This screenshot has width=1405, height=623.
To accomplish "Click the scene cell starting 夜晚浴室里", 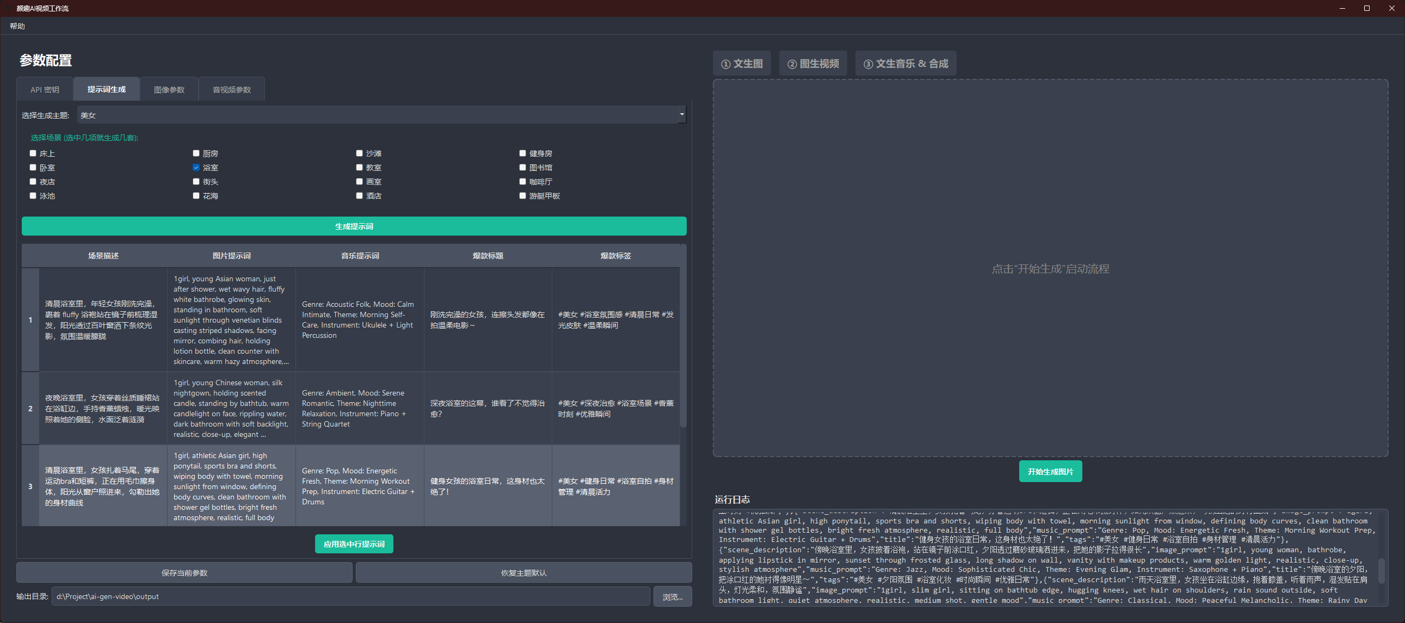I will pyautogui.click(x=103, y=409).
